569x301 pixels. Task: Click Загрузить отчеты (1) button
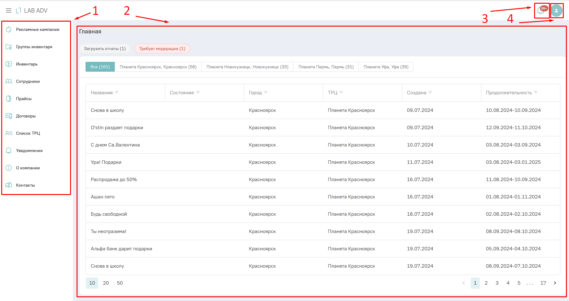pyautogui.click(x=105, y=49)
